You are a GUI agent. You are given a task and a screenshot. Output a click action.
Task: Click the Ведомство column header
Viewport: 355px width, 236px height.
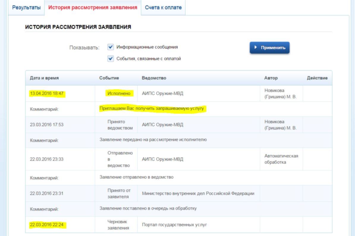tap(154, 78)
